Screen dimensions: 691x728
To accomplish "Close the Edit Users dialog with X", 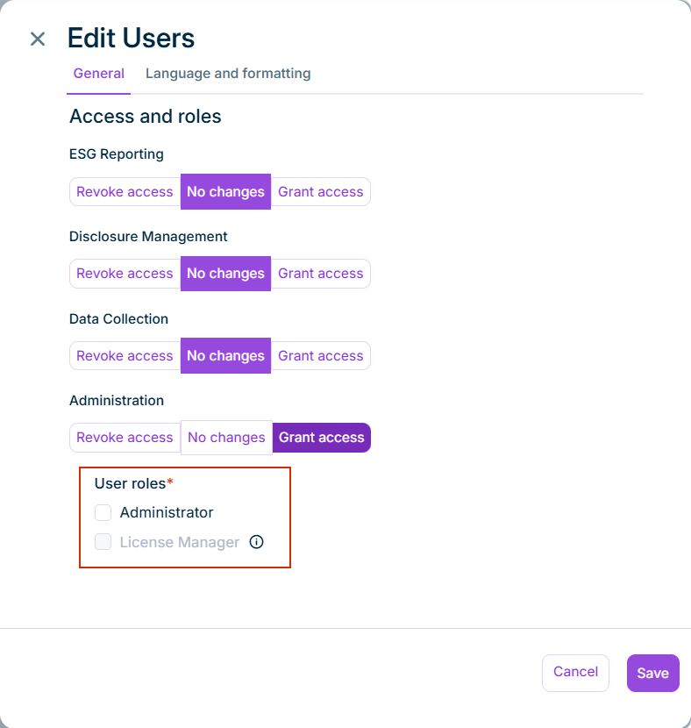I will click(x=38, y=39).
